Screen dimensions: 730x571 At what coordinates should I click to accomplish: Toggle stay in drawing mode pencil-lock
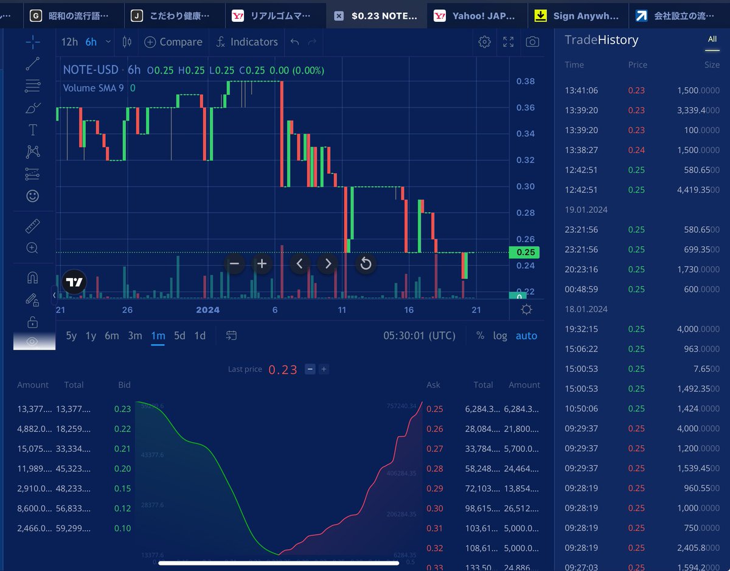click(x=33, y=300)
